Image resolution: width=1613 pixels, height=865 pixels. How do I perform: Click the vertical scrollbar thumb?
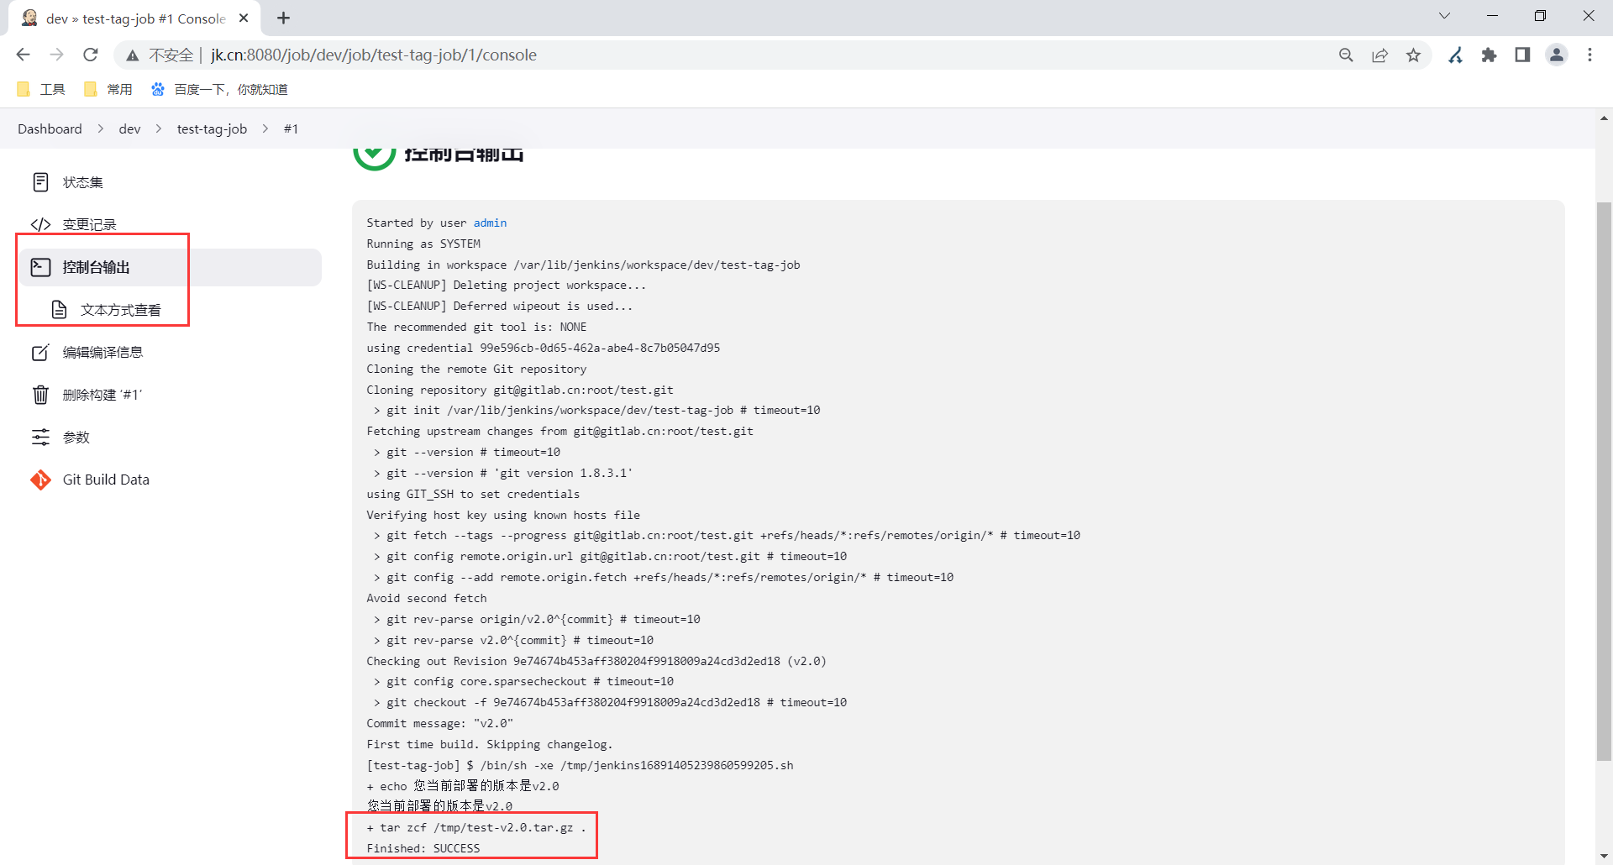click(1604, 481)
